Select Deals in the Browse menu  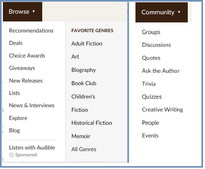pyautogui.click(x=16, y=43)
